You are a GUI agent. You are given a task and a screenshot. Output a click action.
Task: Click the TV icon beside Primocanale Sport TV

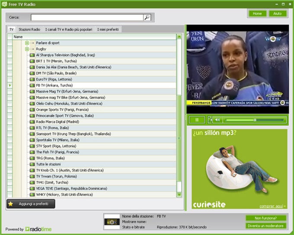(x=32, y=116)
